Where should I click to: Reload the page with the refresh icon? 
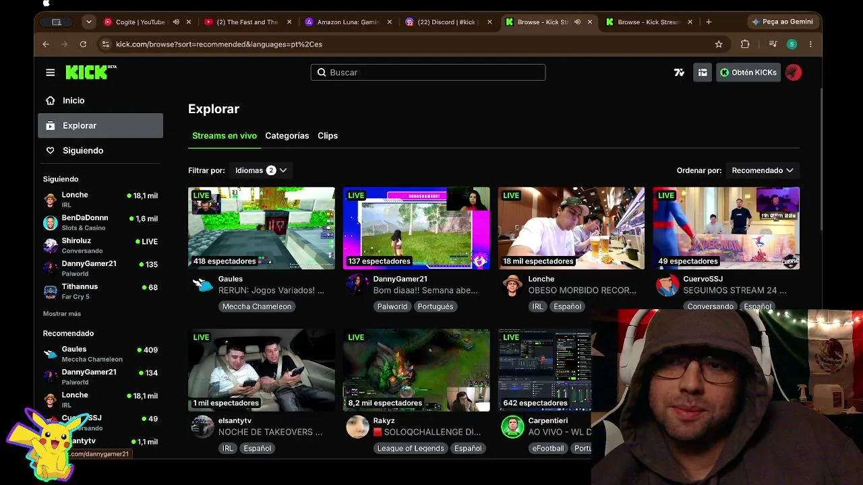click(83, 44)
